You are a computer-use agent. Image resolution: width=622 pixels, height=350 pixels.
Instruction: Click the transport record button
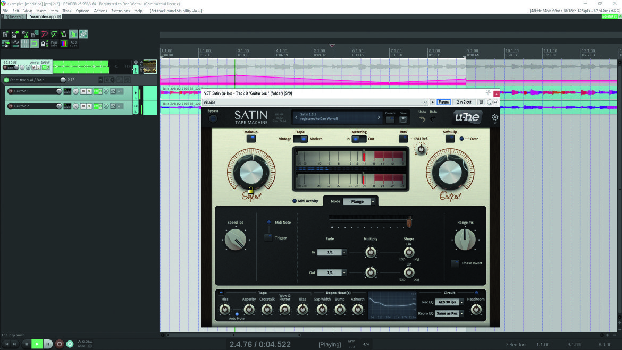click(59, 344)
